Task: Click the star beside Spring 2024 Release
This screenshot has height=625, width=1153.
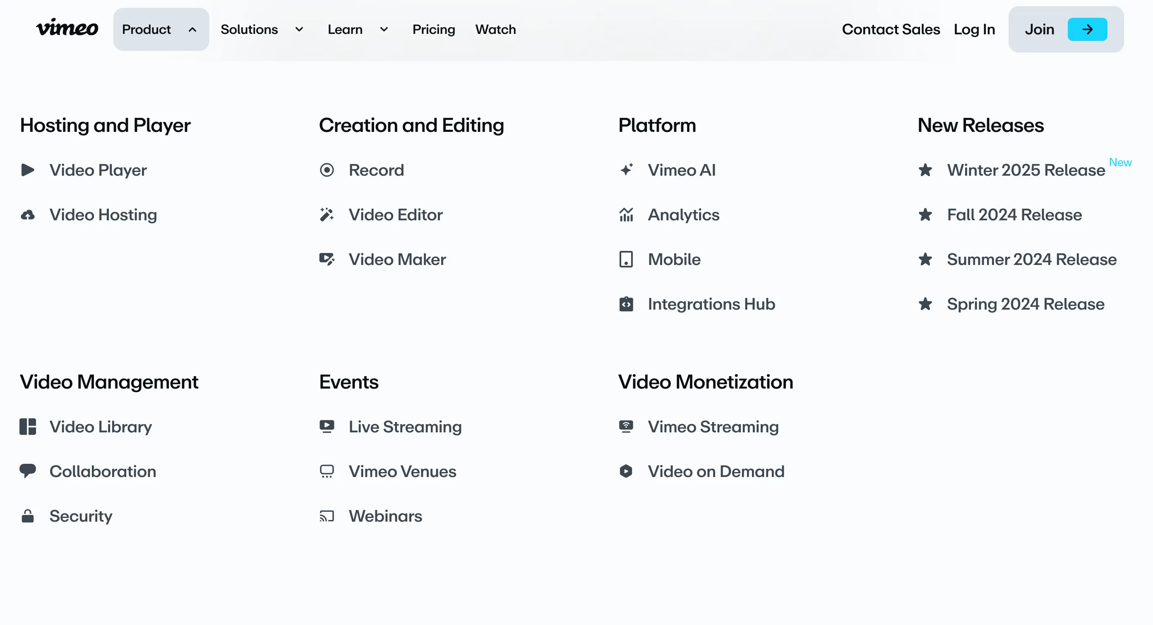Action: [925, 304]
